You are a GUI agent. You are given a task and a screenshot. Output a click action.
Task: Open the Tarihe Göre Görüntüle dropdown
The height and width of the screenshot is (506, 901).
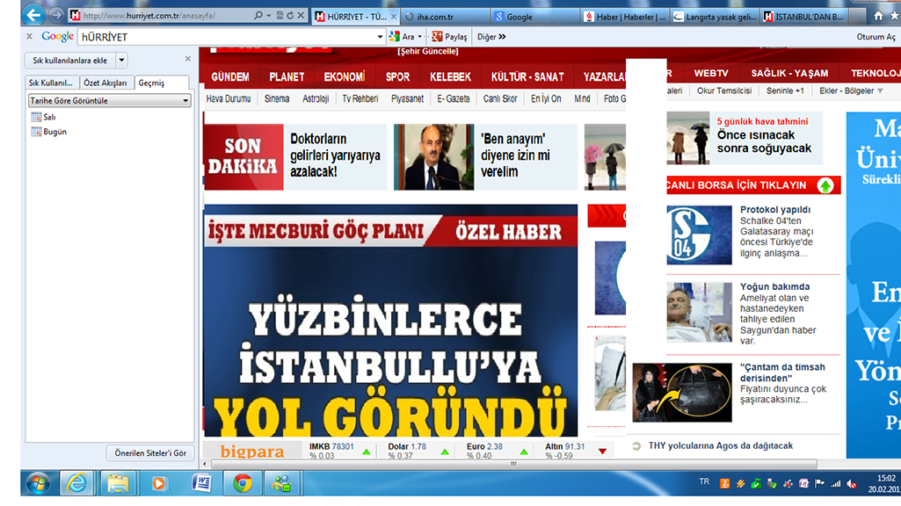(109, 100)
